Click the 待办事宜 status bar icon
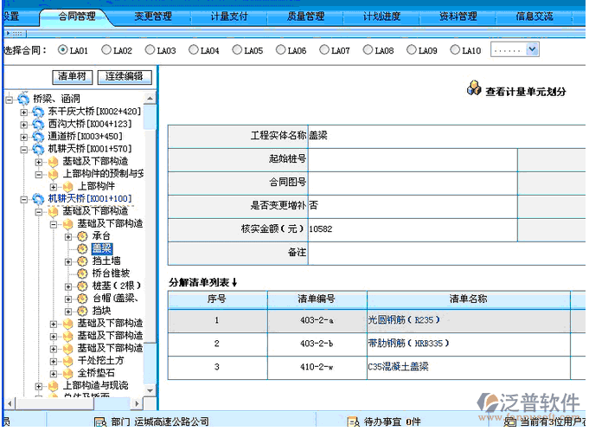The width and height of the screenshot is (589, 431). pos(351,421)
